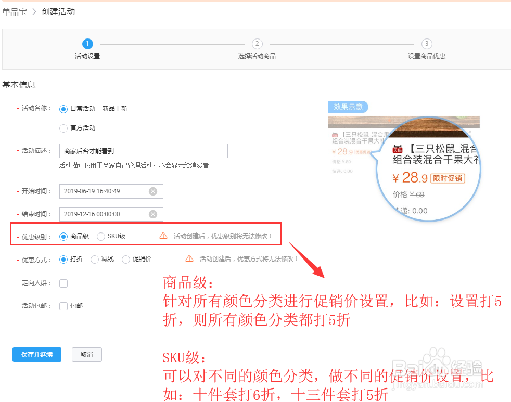Click the 保存并继续 button

(x=36, y=355)
